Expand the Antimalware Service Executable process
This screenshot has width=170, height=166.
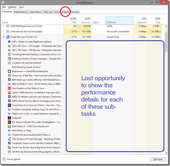3,32
